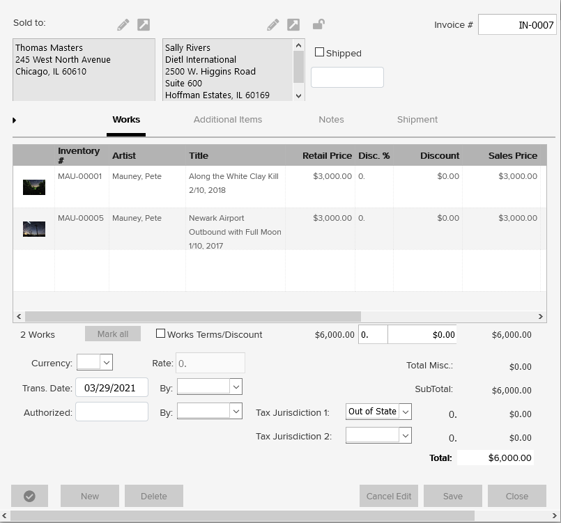Screen dimensions: 561x523
Task: Click the Trans. Date input field
Action: [112, 387]
